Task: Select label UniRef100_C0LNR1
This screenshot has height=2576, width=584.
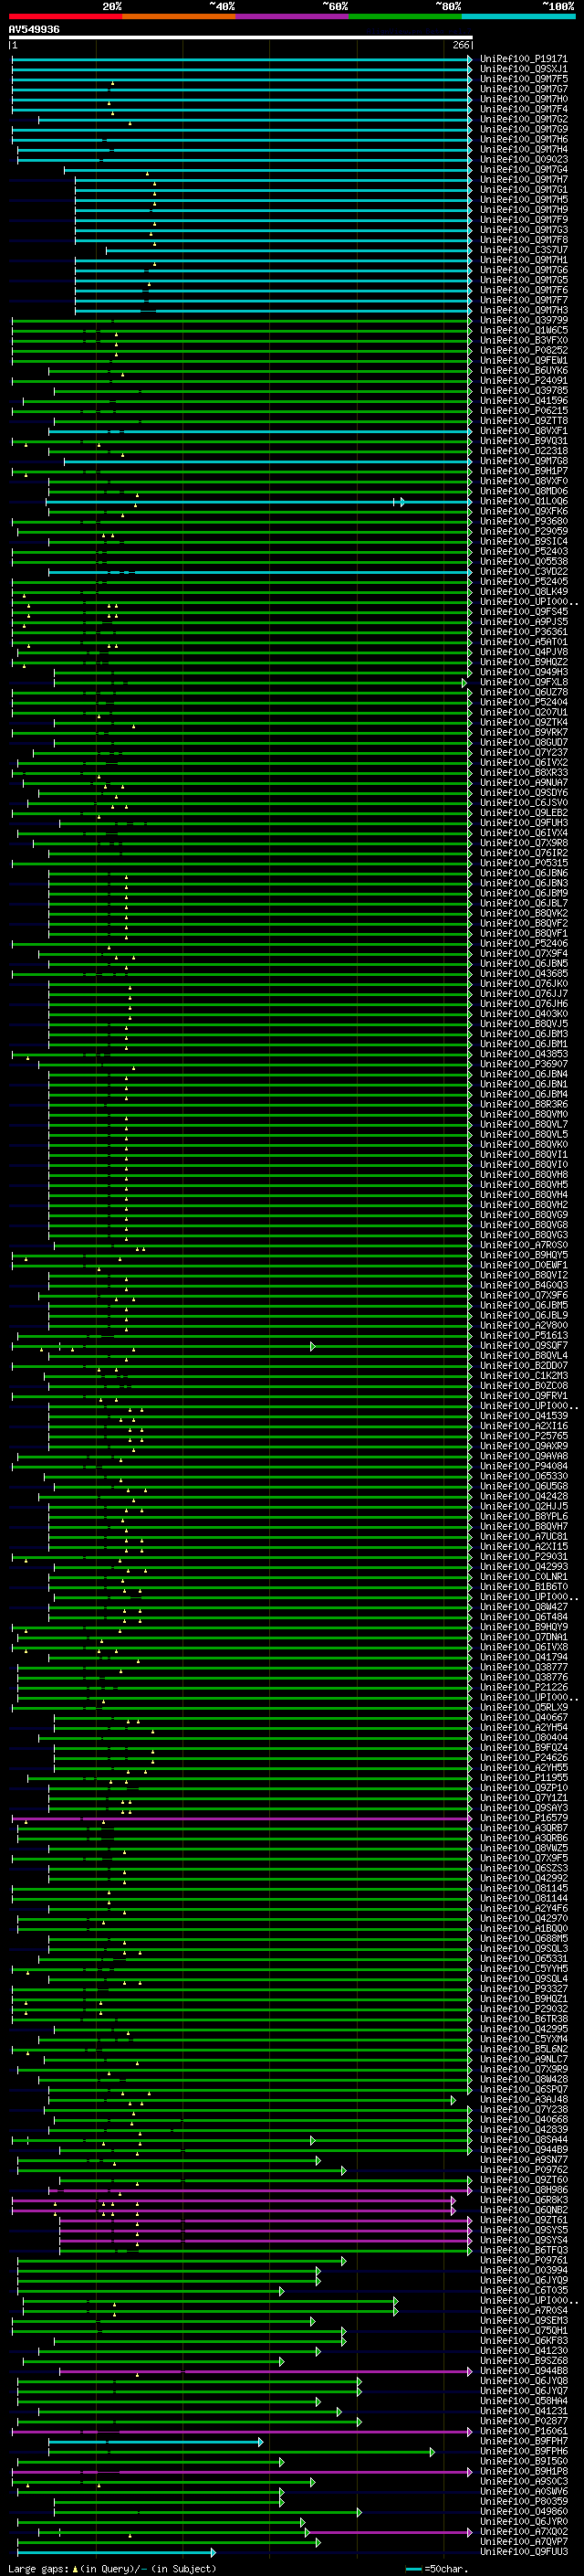Action: tap(524, 1577)
